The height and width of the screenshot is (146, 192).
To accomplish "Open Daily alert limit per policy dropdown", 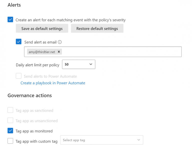I will coord(78,64).
